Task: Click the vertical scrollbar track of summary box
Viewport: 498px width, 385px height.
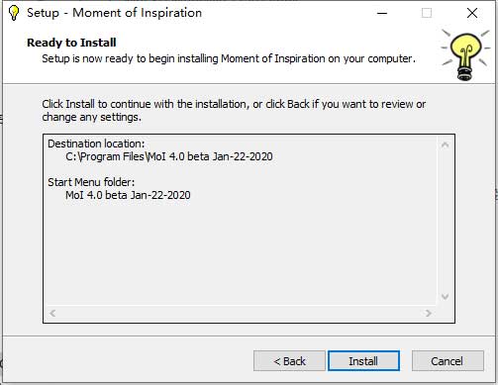Action: click(x=445, y=221)
